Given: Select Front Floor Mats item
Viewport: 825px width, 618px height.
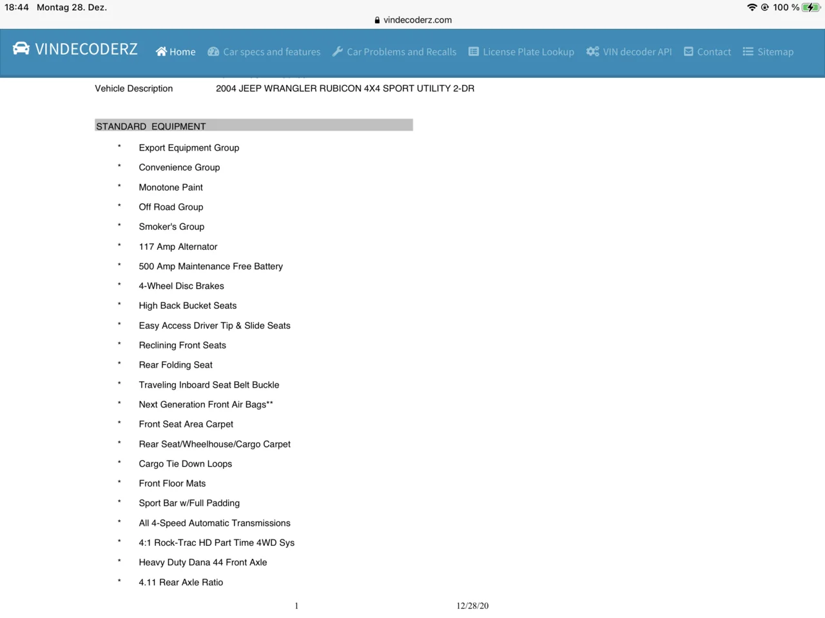Looking at the screenshot, I should (172, 483).
